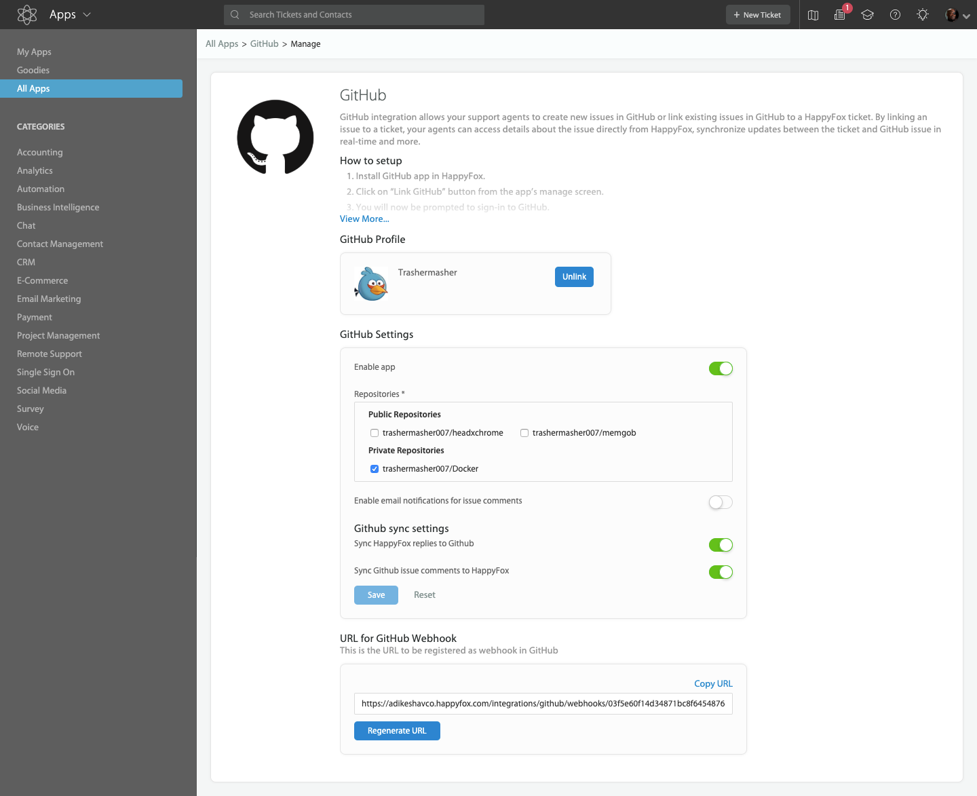The width and height of the screenshot is (977, 796).
Task: View notifications with the red badge icon
Action: coord(840,14)
